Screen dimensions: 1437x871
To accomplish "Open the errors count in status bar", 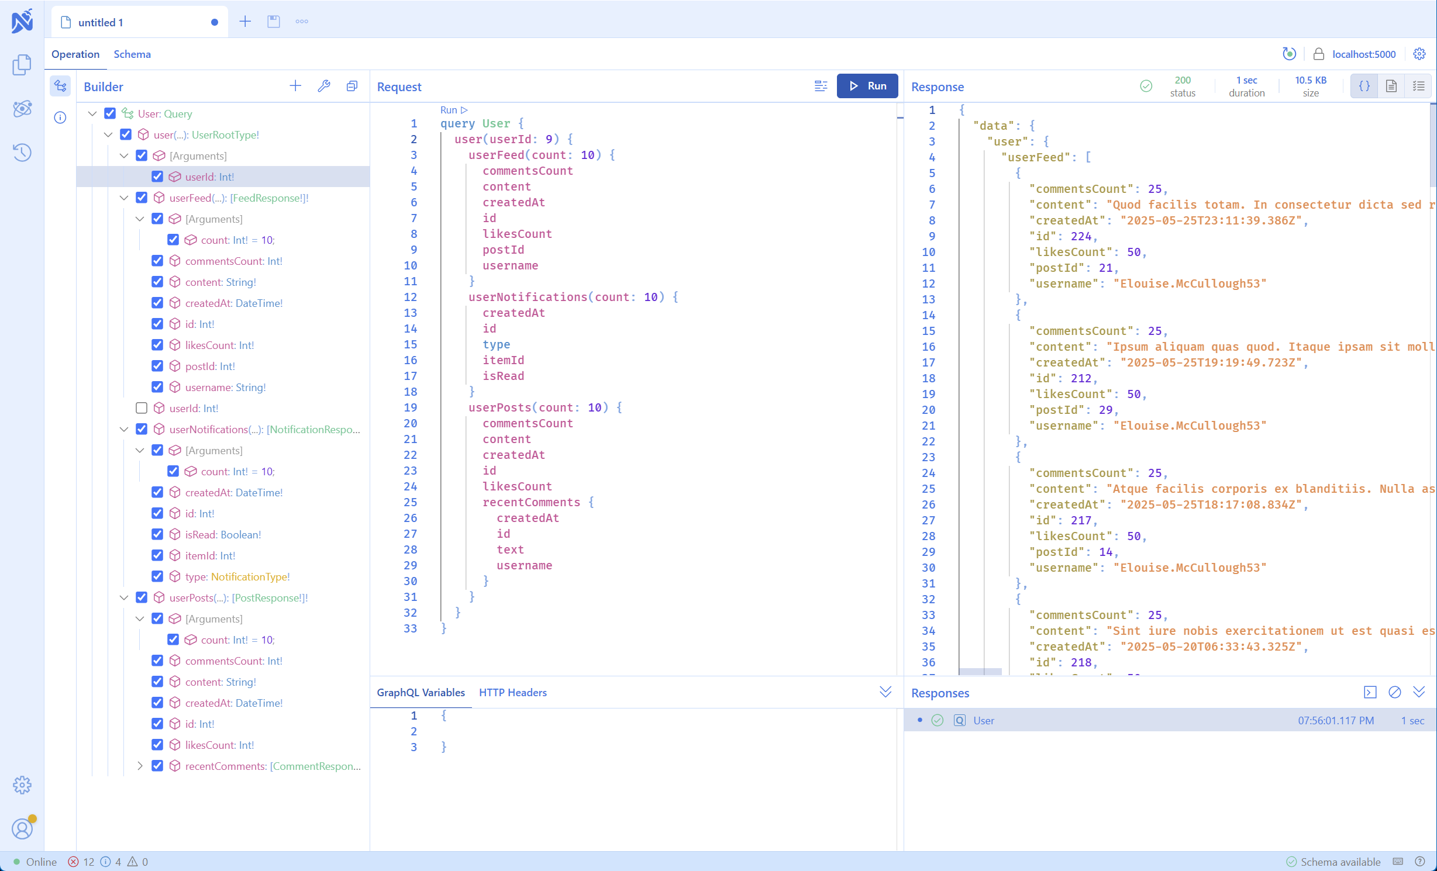I will click(81, 862).
